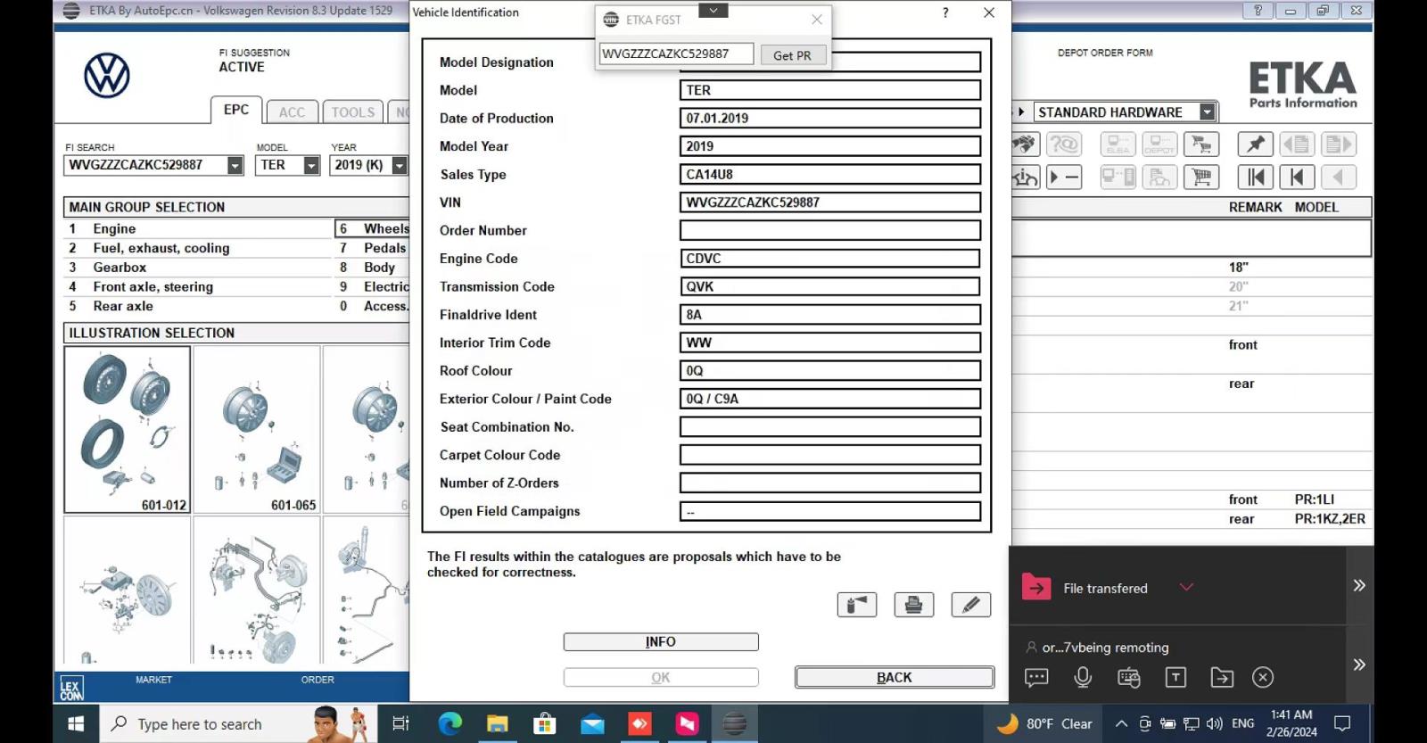
Task: Click the arrow-dash icon in toolbar
Action: (1064, 177)
